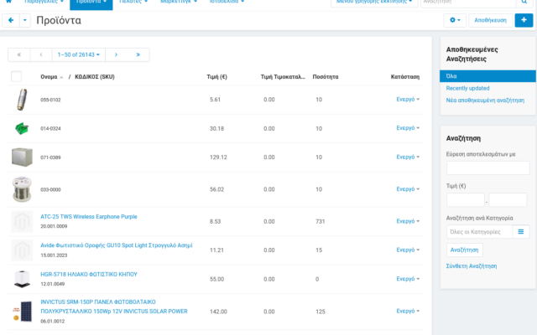This screenshot has width=537, height=335.
Task: Go to the first page of results
Action: [18, 54]
